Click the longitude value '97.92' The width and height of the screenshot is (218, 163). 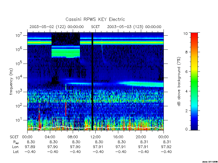coord(166,147)
